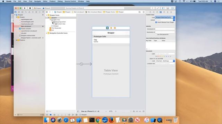Toggle the document outline button
This screenshot has width=222, height=124.
tap(78, 111)
